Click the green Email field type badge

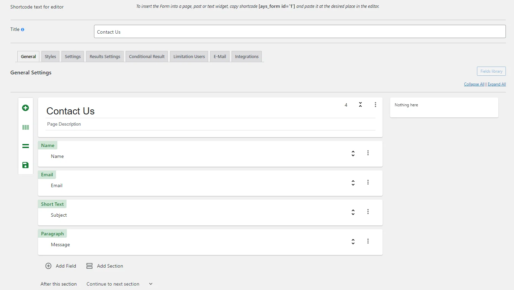47,175
